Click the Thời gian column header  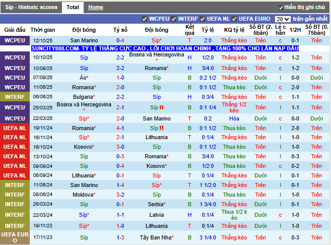[x=43, y=30]
